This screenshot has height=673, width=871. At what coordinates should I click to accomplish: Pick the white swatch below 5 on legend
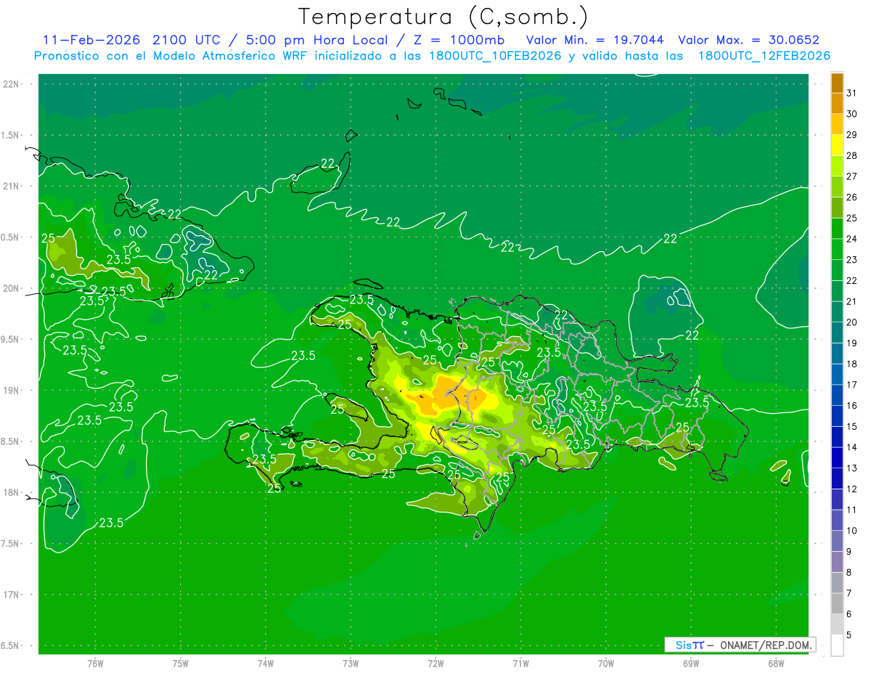click(x=837, y=645)
